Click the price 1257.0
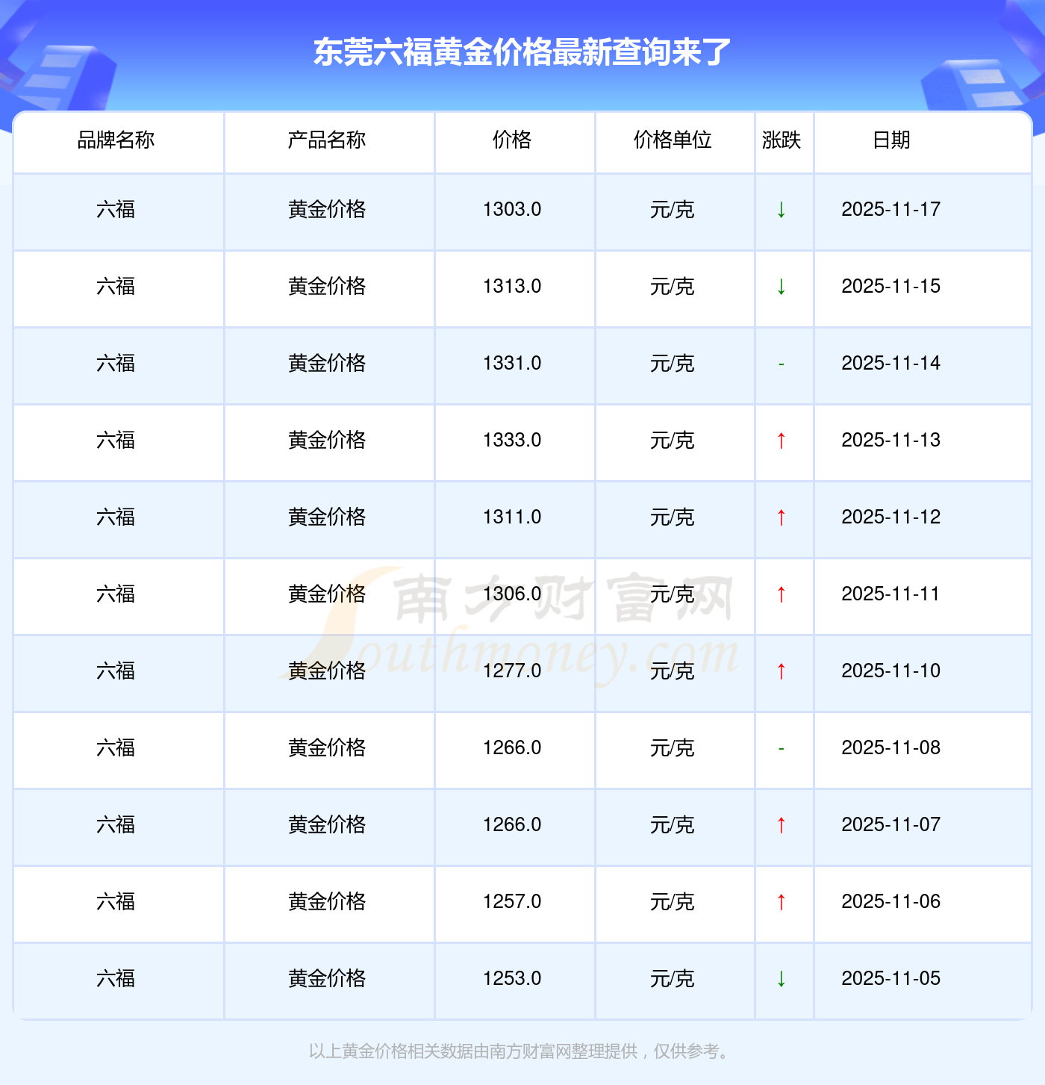 [512, 901]
